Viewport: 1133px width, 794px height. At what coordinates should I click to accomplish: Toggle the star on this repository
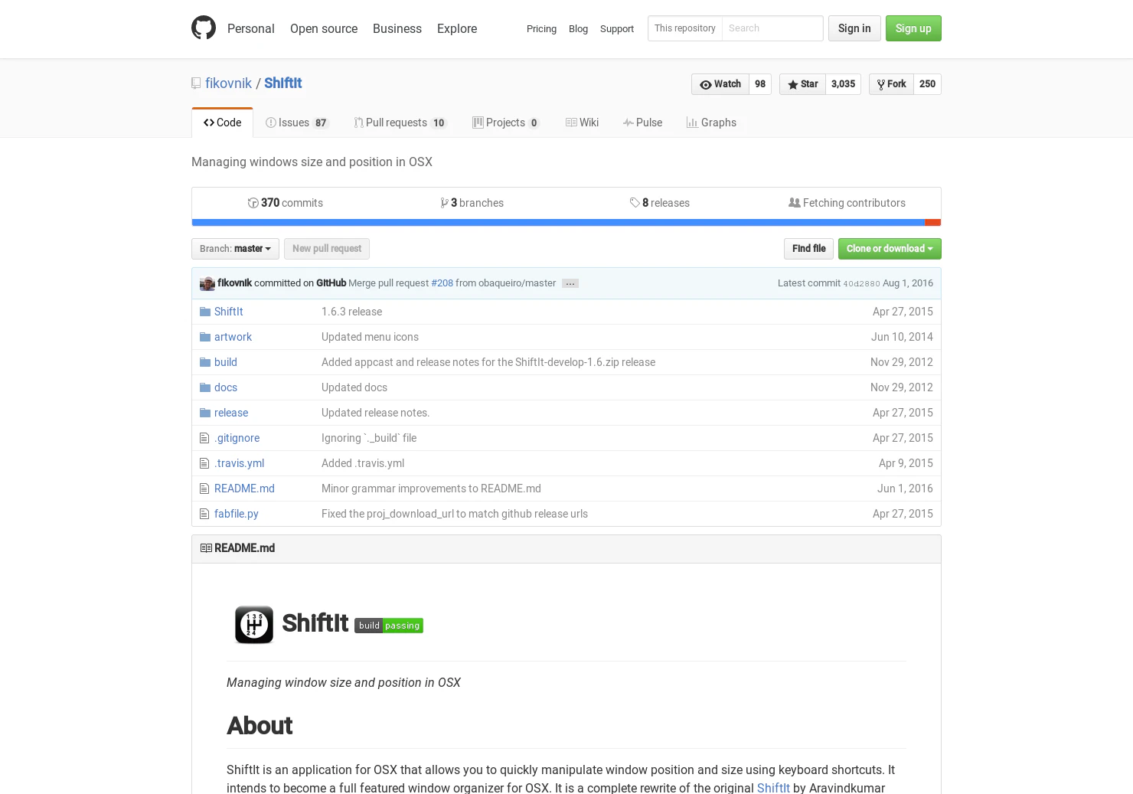pyautogui.click(x=808, y=84)
